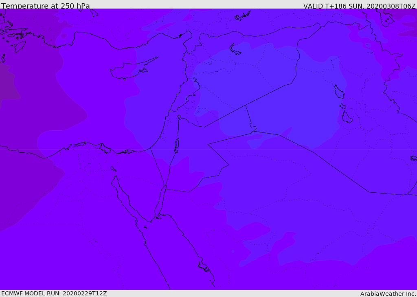Click the Sea of Galilee lake outline
Screen dimensions: 417x297
(x=179, y=117)
